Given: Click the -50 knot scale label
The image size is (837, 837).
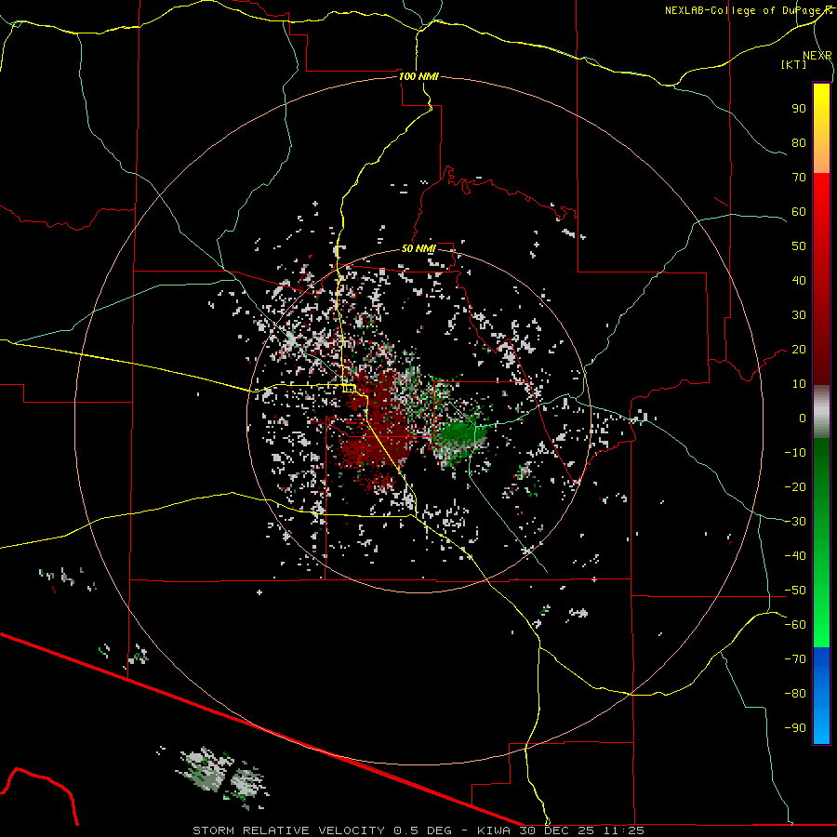Looking at the screenshot, I should [795, 591].
